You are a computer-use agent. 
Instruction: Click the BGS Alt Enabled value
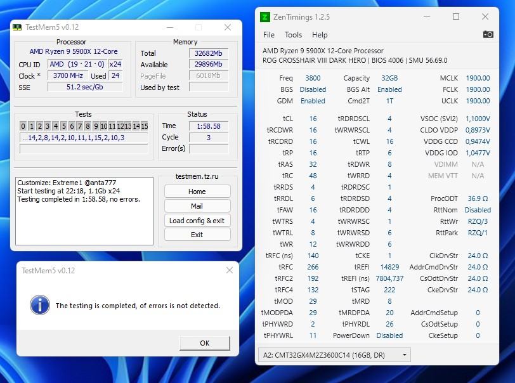(x=389, y=89)
